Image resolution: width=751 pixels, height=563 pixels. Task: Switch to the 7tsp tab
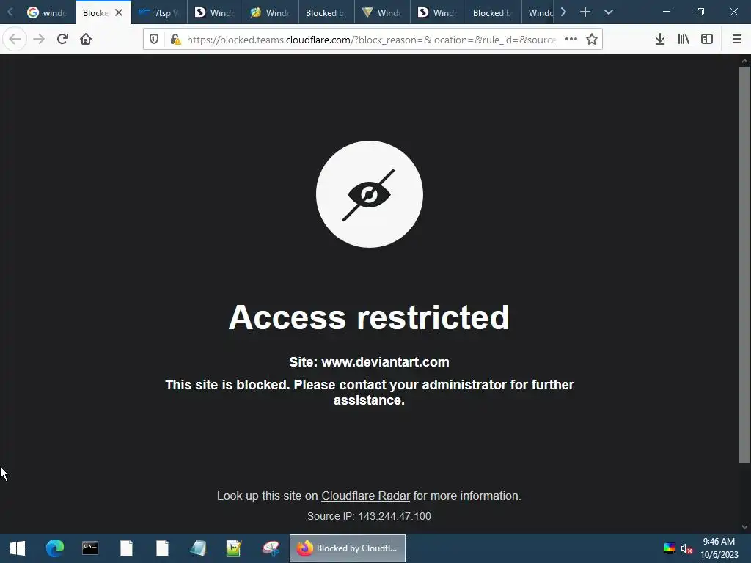coord(159,13)
